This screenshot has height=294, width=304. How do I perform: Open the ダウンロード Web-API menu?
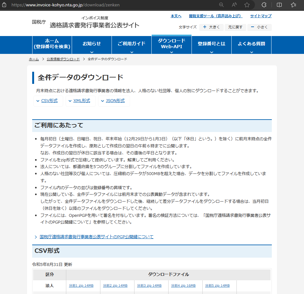pyautogui.click(x=171, y=45)
